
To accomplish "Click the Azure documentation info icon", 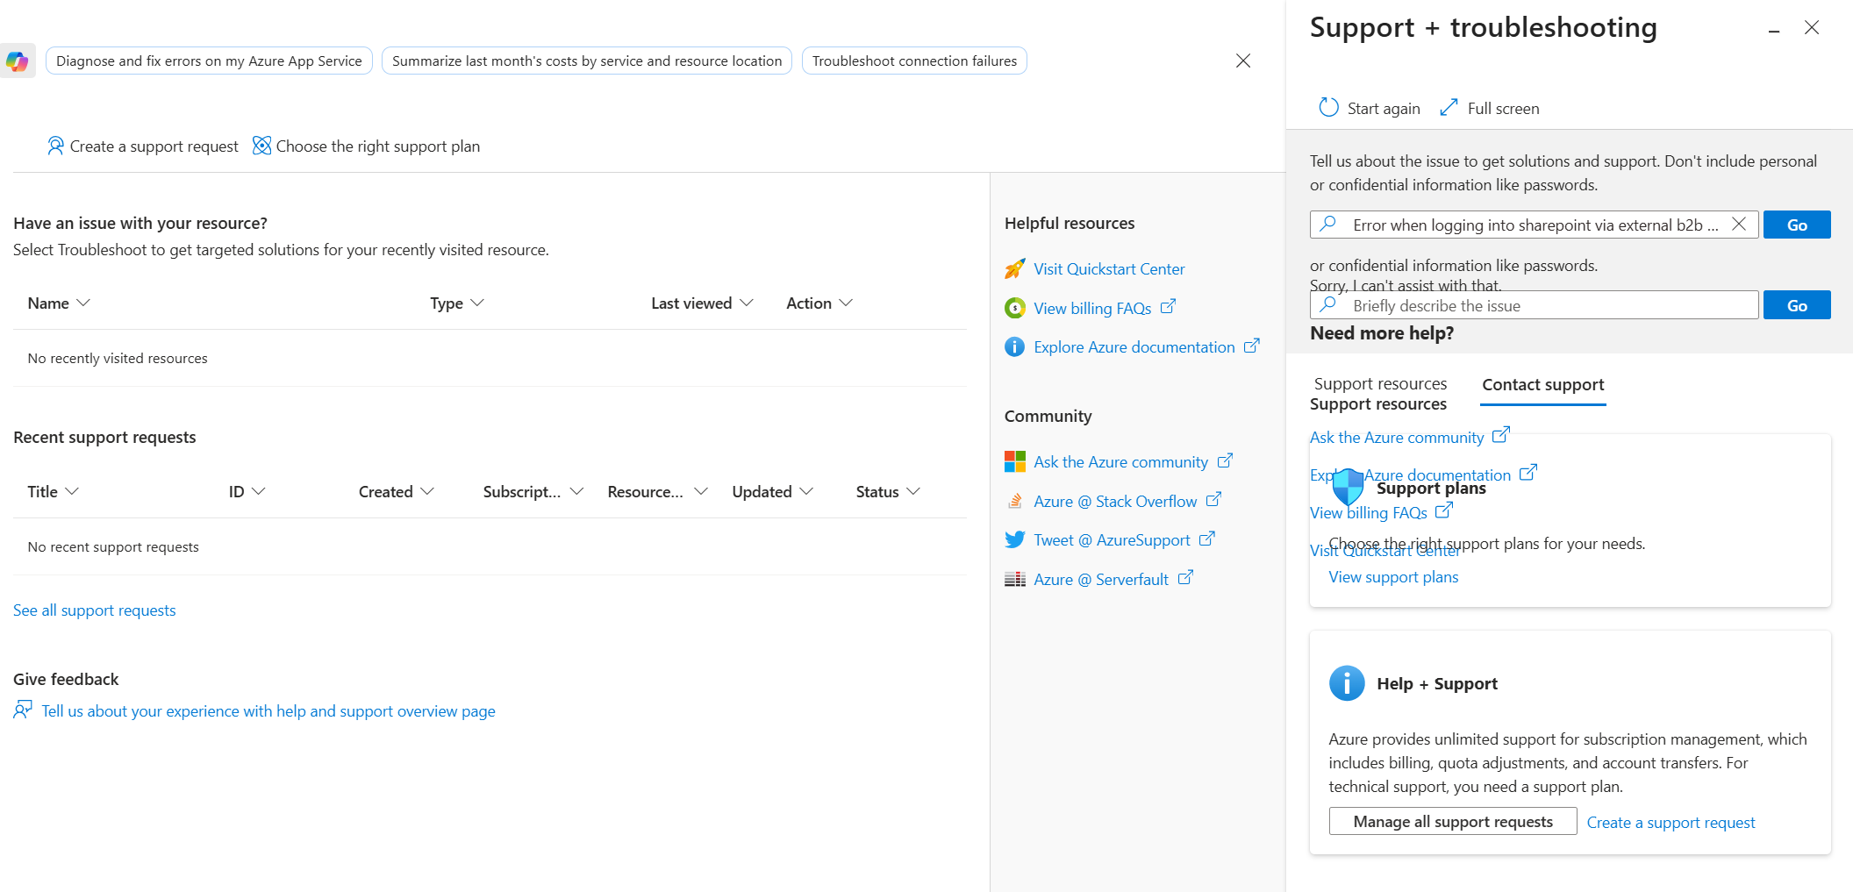I will coord(1015,346).
